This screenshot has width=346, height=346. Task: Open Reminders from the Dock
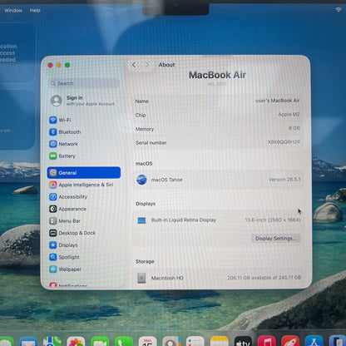(x=195, y=342)
